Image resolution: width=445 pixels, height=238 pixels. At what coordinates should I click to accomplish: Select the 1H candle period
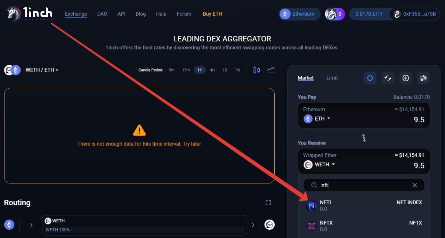tap(200, 70)
